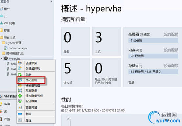This screenshot has height=126, width=182.
Task: Select VM 网络 in navigation tree
Action: (9, 23)
